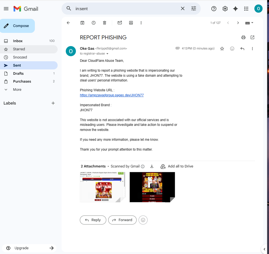This screenshot has width=269, height=254.
Task: Move the email to Inbox icon
Action: pos(131,23)
